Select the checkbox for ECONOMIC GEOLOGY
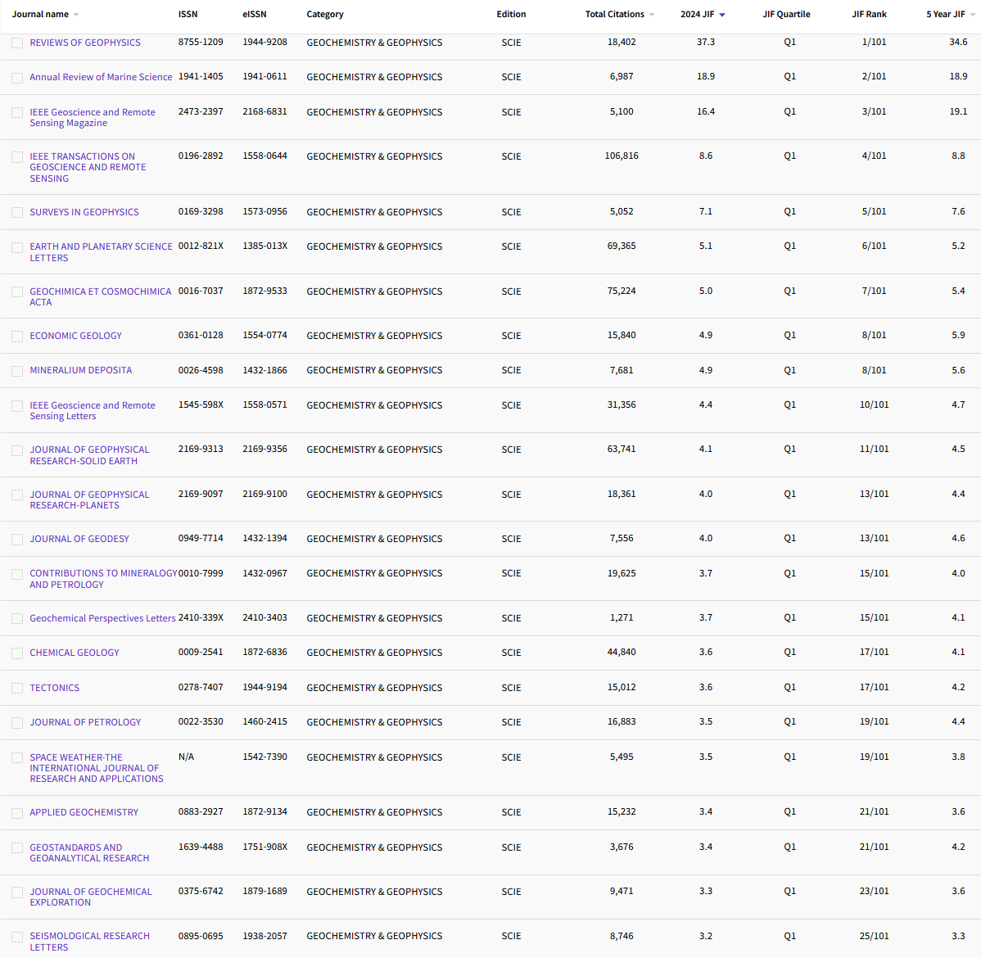This screenshot has width=981, height=958. pos(17,336)
